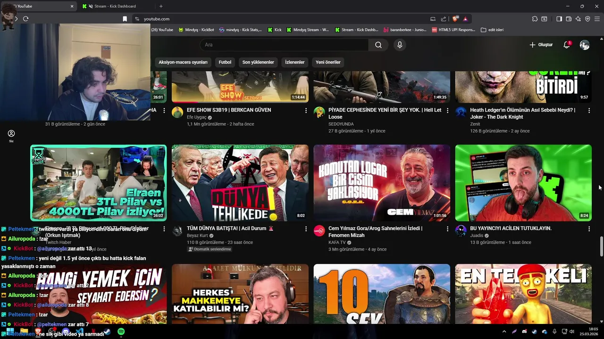Screen dimensions: 604x339
Task: Close the YouTube browser tab
Action: (x=72, y=6)
